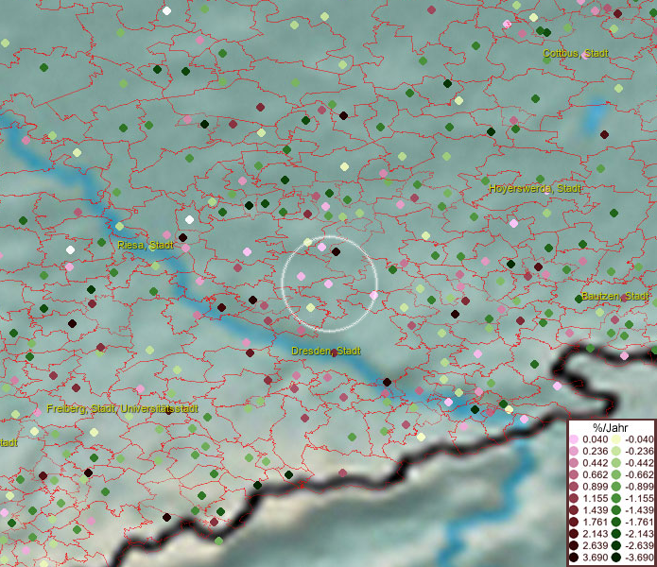Click the green swatch left of -0.899

point(616,487)
